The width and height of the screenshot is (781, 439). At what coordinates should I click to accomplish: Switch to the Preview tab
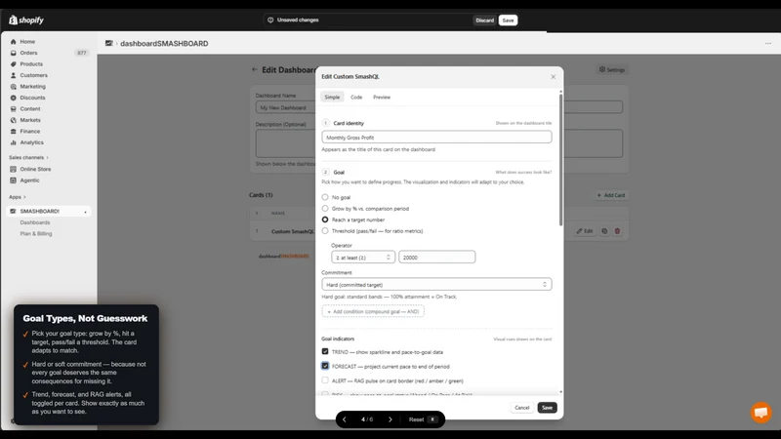click(x=382, y=97)
